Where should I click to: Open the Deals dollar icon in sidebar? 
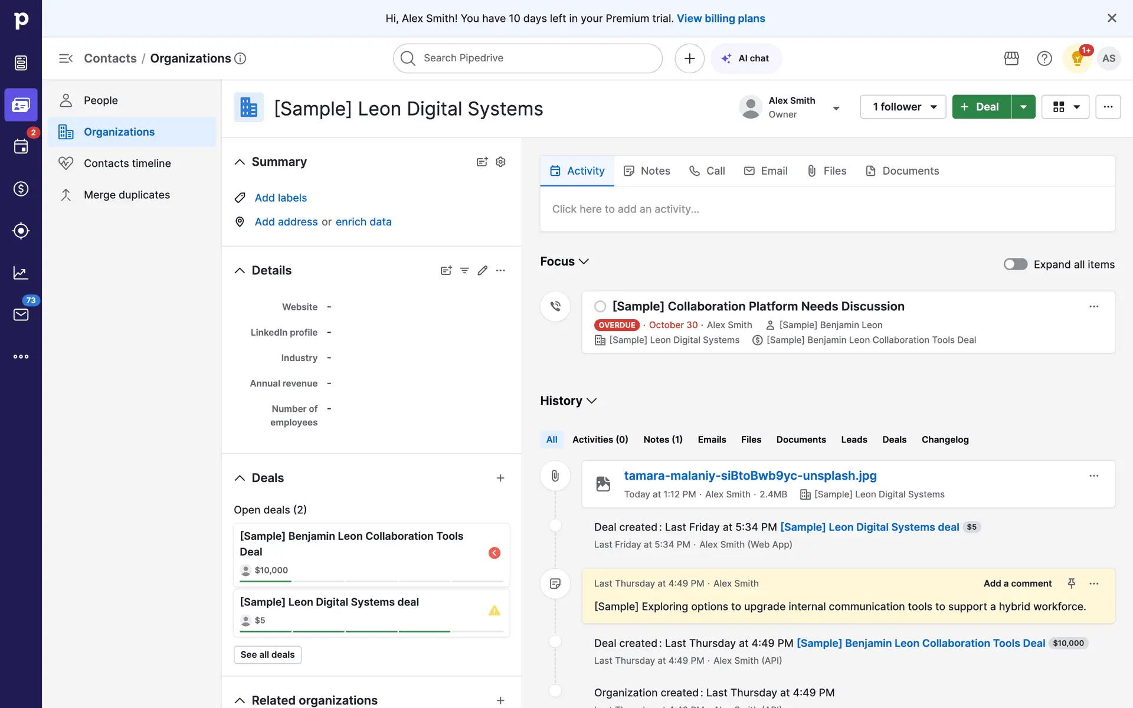click(x=21, y=189)
